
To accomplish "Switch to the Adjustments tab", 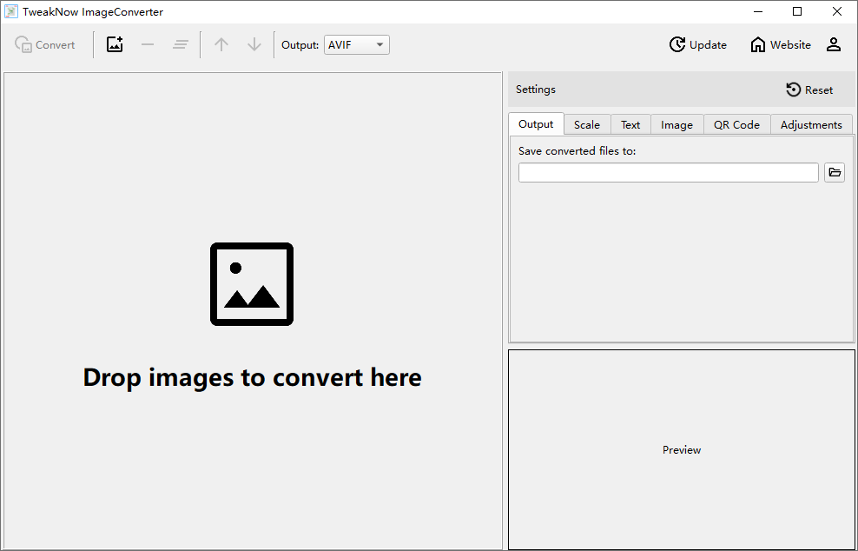I will pyautogui.click(x=810, y=124).
